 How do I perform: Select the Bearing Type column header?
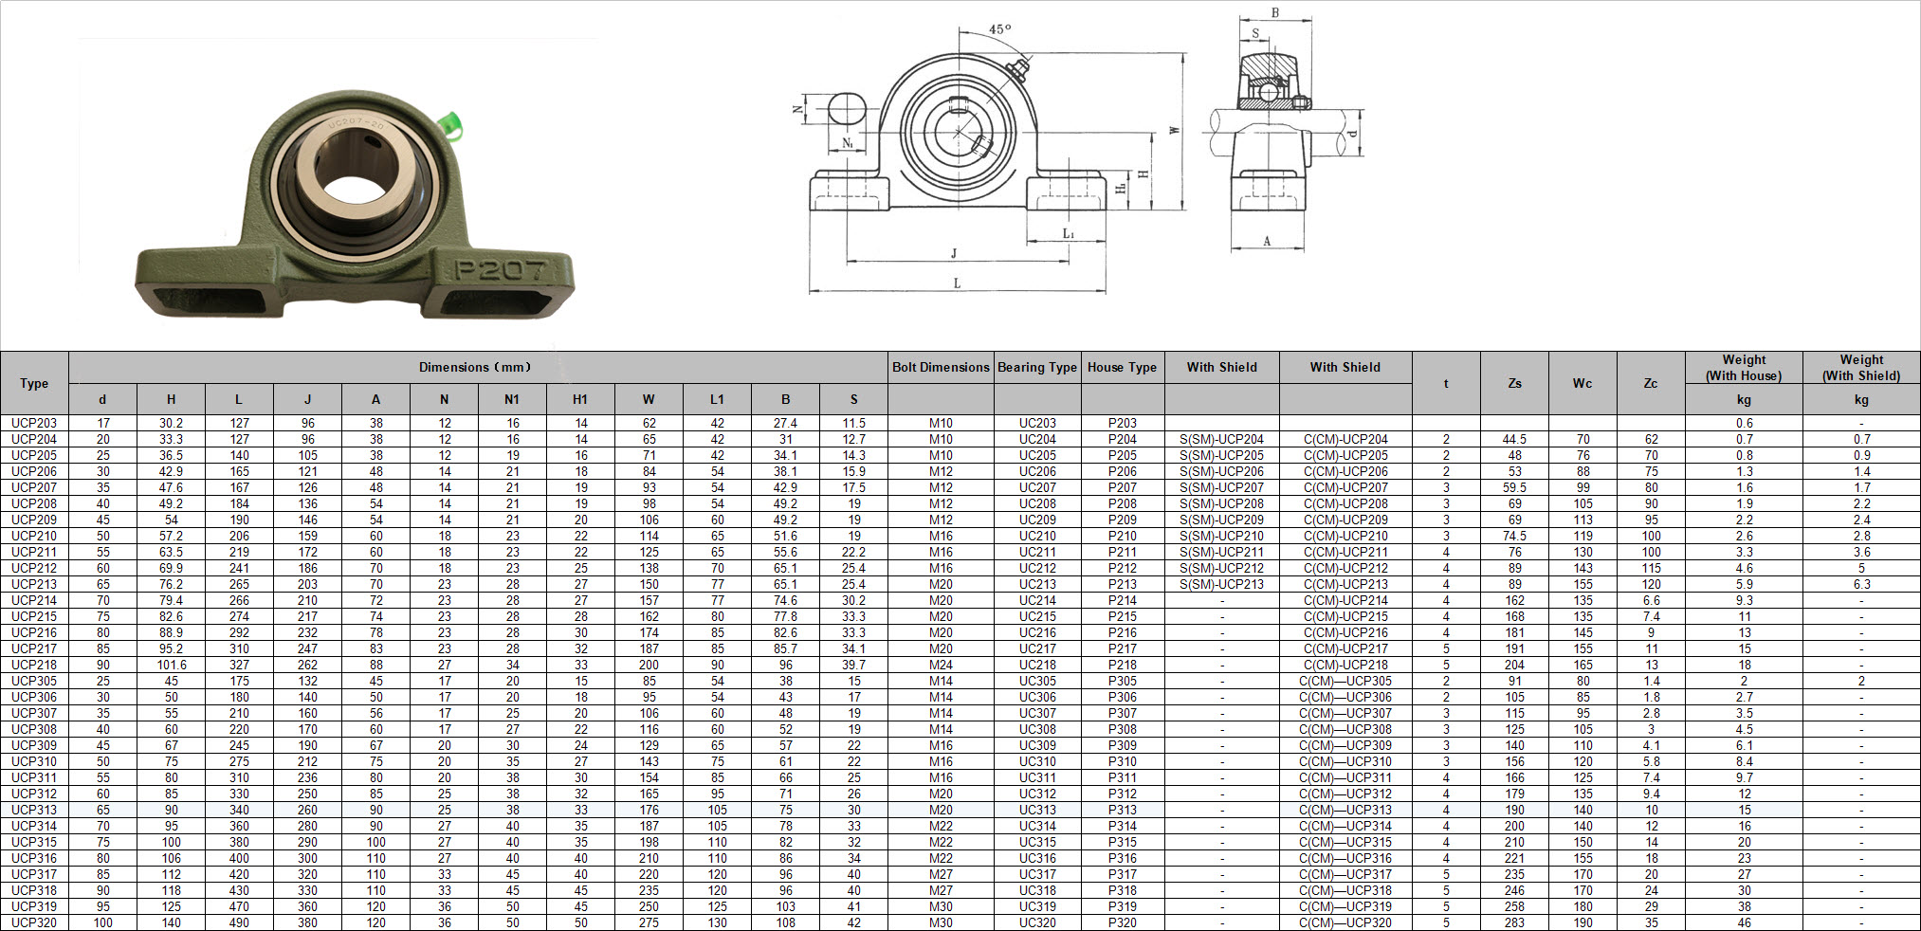pyautogui.click(x=1037, y=367)
